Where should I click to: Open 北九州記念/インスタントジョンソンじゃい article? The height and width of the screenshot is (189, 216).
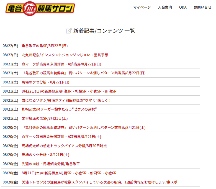pos(65,55)
